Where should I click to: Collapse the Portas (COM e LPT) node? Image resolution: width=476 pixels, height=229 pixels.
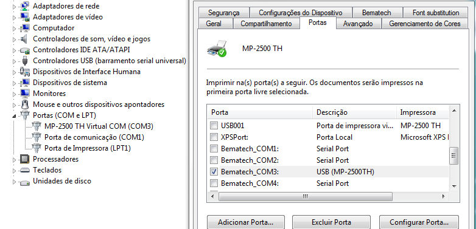pyautogui.click(x=14, y=115)
